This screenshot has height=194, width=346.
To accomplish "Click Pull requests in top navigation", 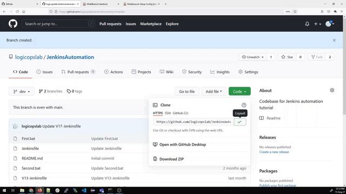I will tap(110, 24).
